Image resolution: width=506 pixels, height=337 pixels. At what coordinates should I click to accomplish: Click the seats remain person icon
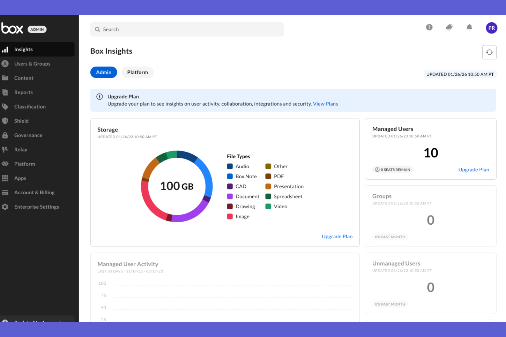[377, 170]
